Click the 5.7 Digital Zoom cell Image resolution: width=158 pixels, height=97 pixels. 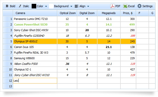point(87,53)
